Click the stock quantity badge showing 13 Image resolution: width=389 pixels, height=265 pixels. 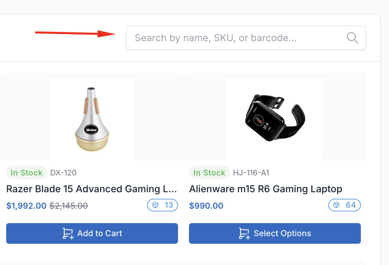pyautogui.click(x=163, y=205)
